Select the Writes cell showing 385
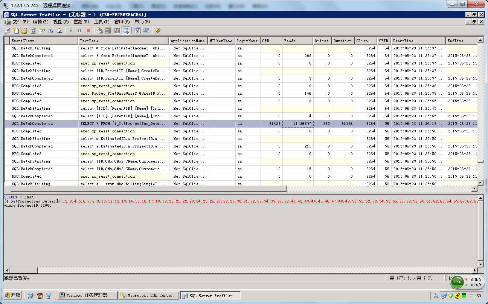Screen dimensions: 488x304 322,124
